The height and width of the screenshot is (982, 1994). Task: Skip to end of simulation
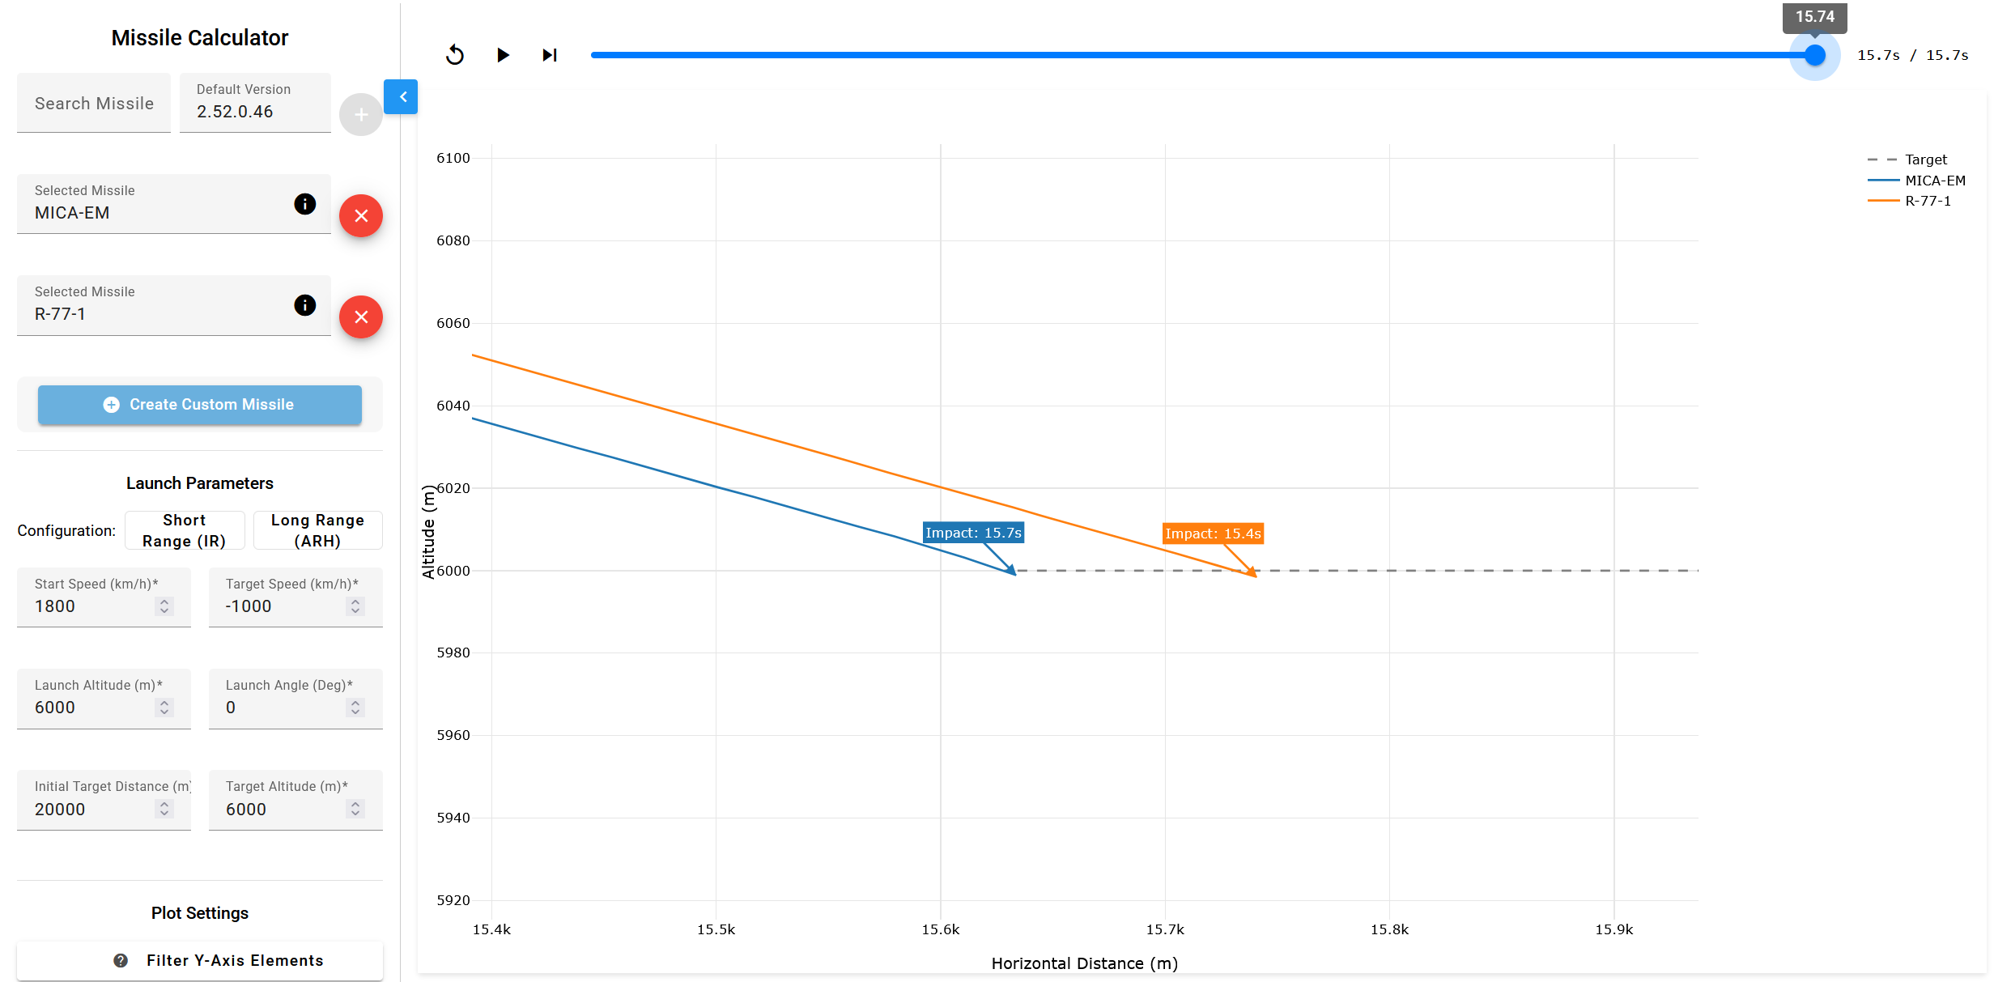pos(550,55)
